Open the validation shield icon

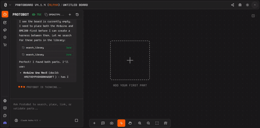tap(5, 37)
